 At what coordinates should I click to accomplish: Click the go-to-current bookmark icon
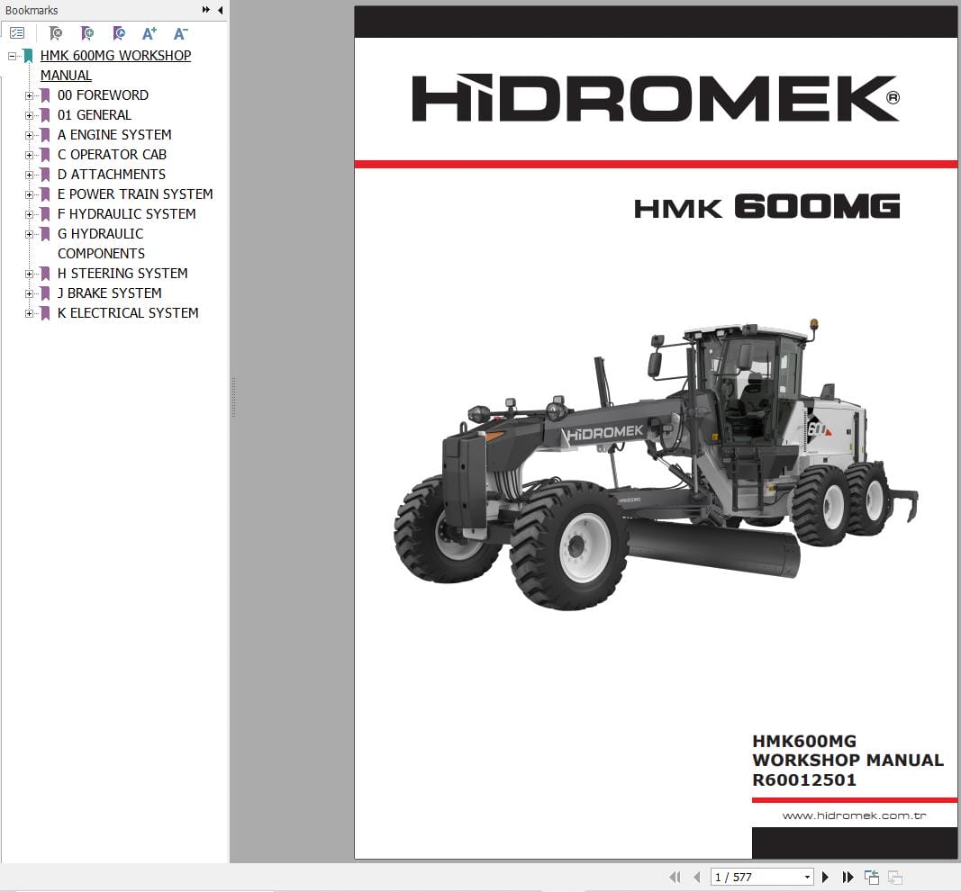[x=119, y=33]
